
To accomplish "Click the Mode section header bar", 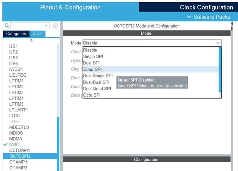I will click(x=147, y=33).
